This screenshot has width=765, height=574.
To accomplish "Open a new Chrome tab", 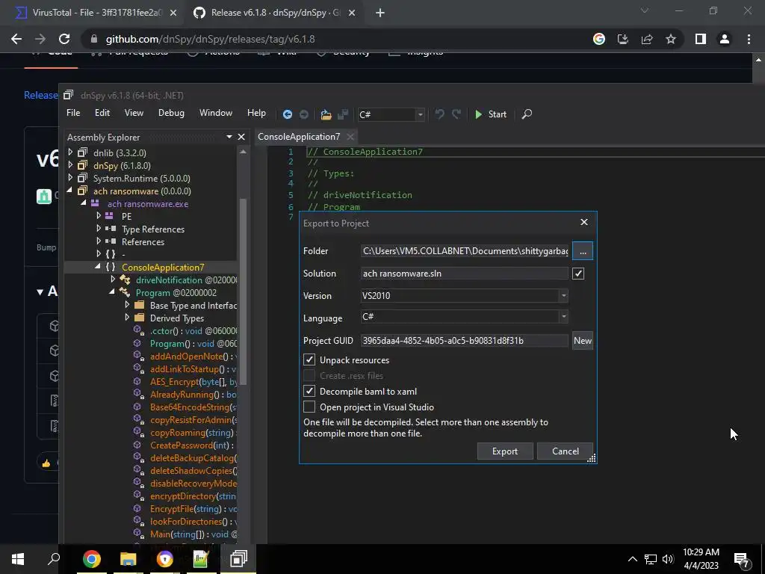I will (x=380, y=13).
